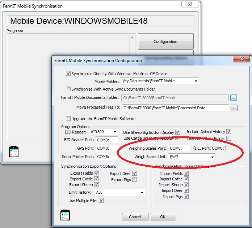Toggle Import Fields checkbox
Screen dimensions: 252x228
[186, 174]
